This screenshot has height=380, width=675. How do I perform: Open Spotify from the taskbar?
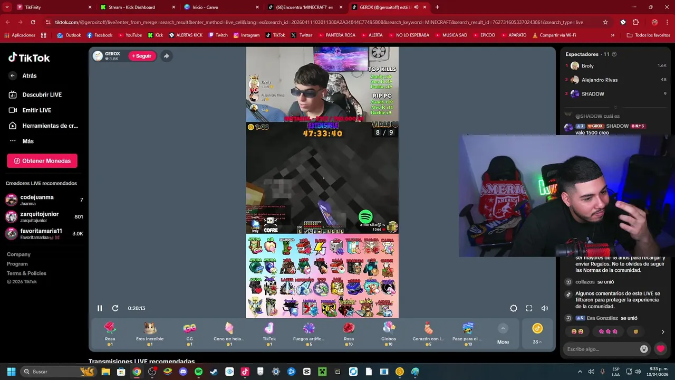point(198,372)
